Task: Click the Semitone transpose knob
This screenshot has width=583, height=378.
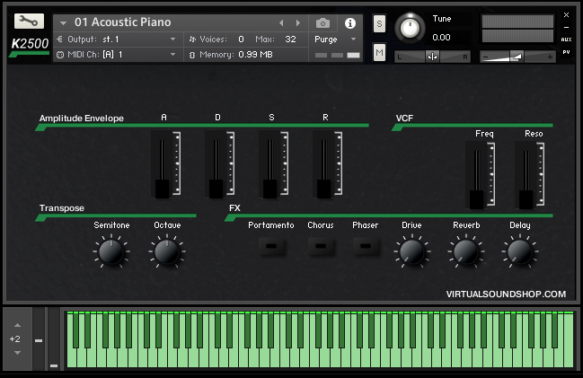Action: coord(110,252)
